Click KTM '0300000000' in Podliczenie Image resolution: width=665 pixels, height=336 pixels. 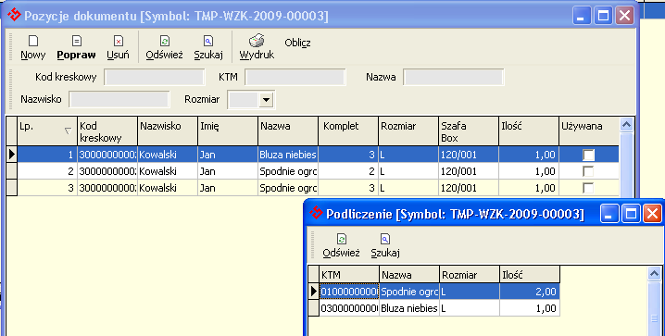pyautogui.click(x=349, y=308)
